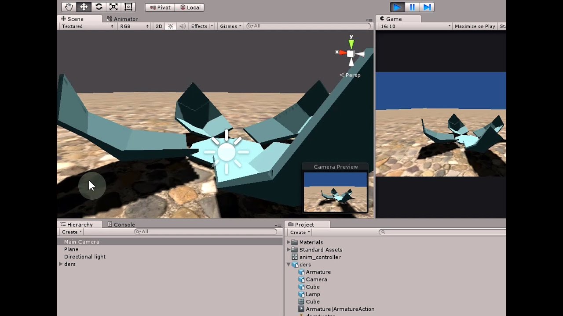Select Main Camera in Hierarchy
This screenshot has width=563, height=316.
point(170,242)
